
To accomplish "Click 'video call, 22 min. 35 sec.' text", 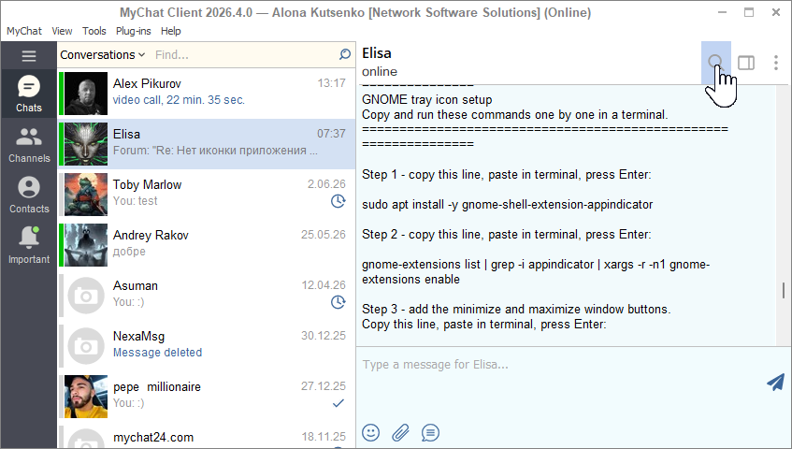I will click(x=179, y=100).
